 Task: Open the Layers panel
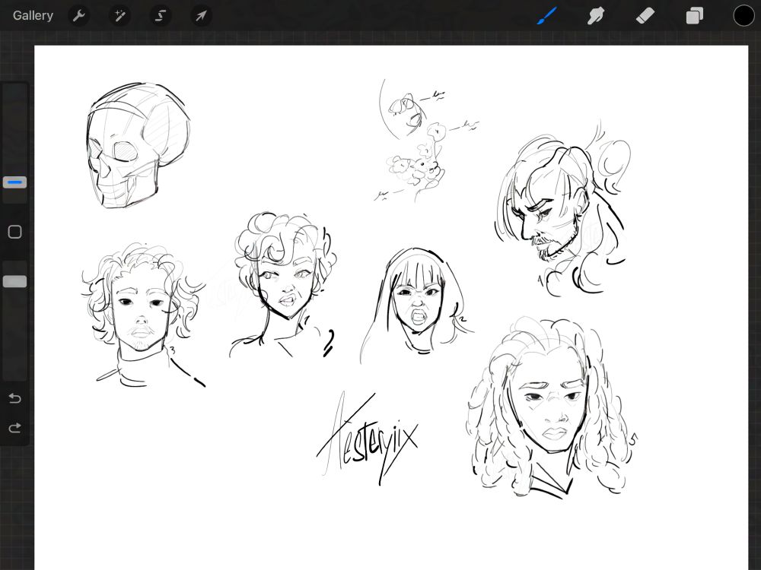tap(695, 16)
